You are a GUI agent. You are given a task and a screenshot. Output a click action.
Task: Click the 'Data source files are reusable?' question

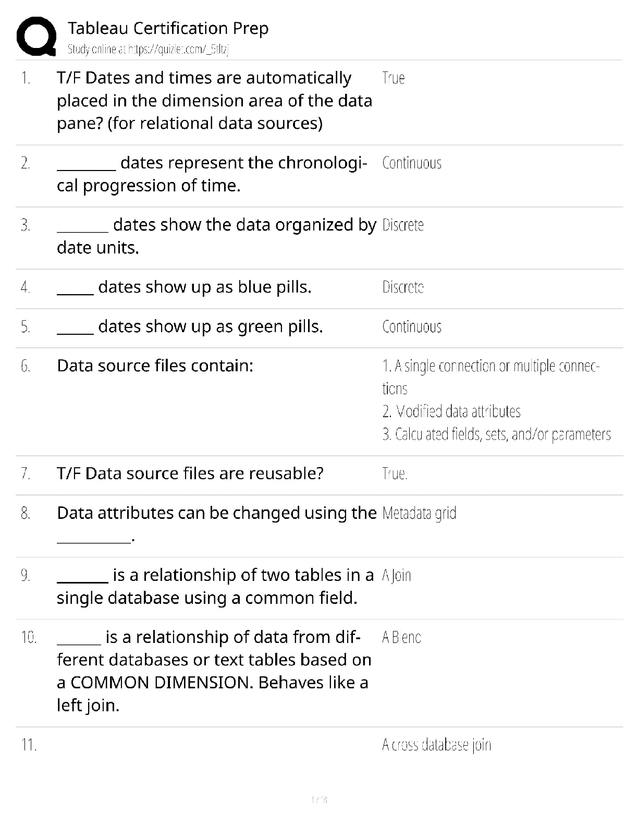click(x=190, y=473)
